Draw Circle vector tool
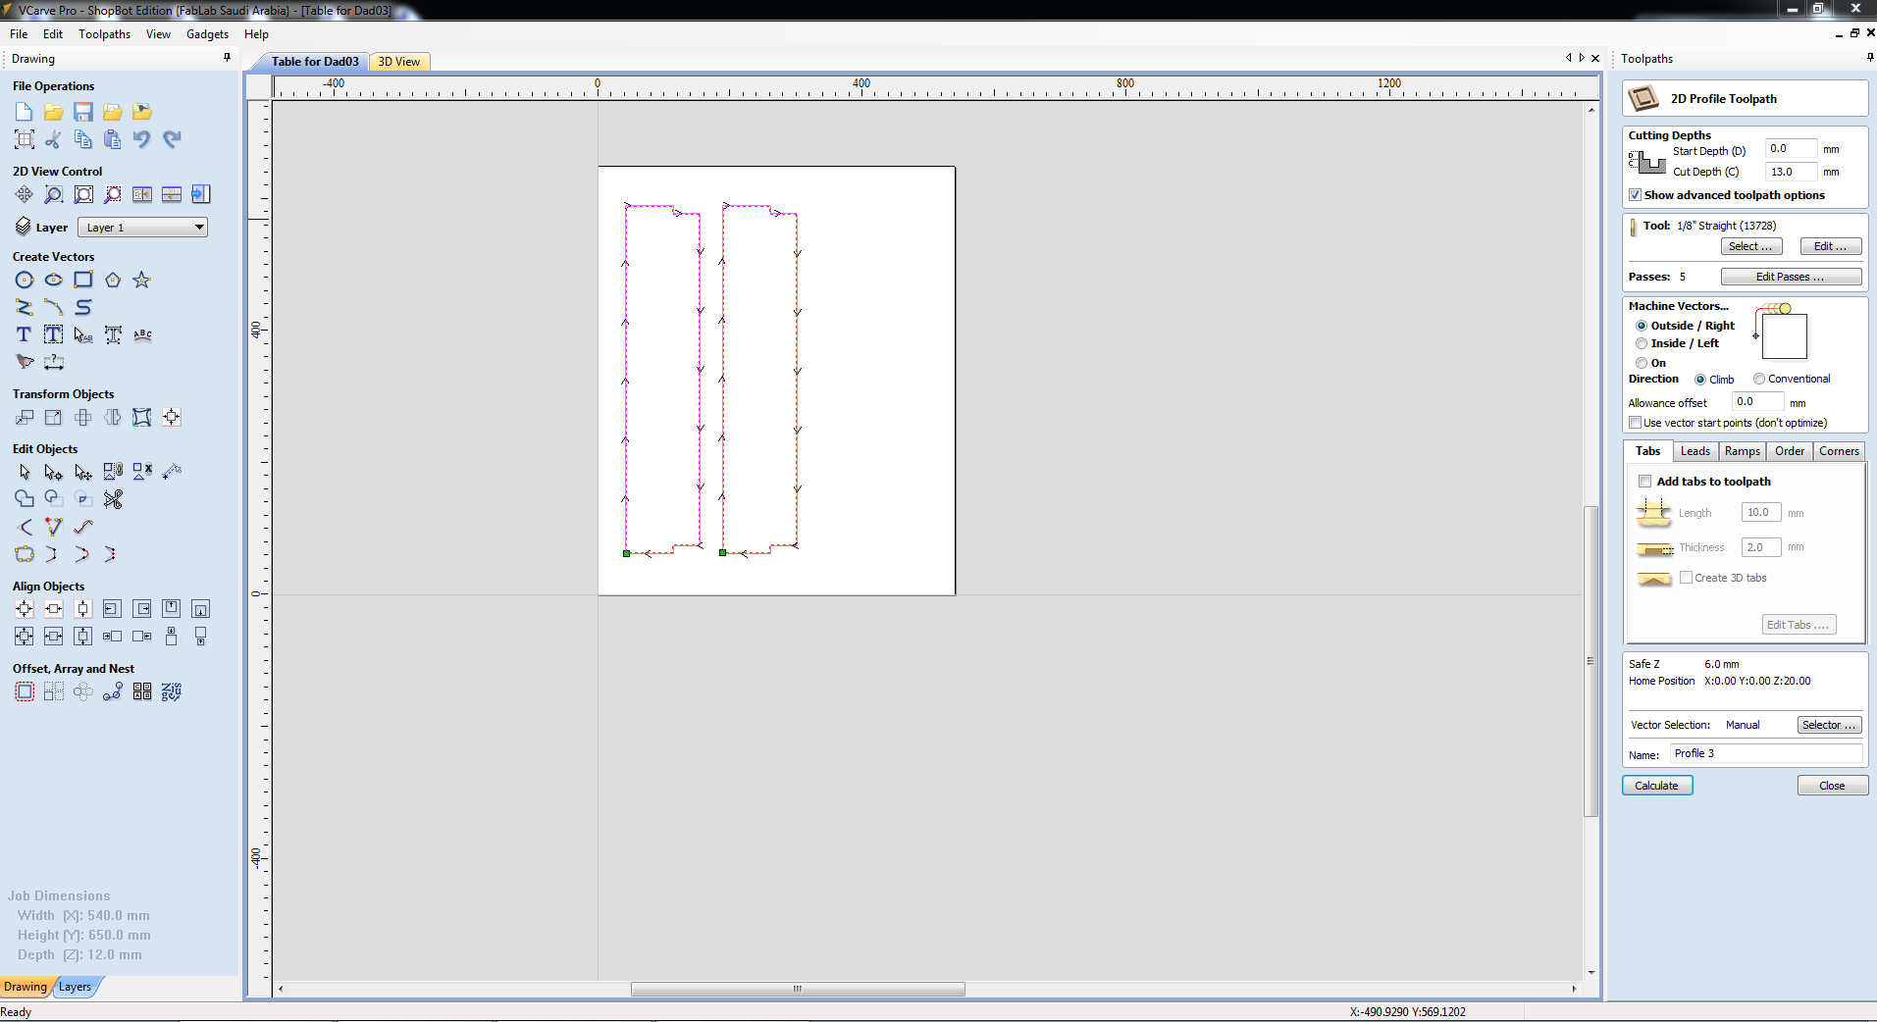Image resolution: width=1877 pixels, height=1022 pixels. [x=25, y=280]
